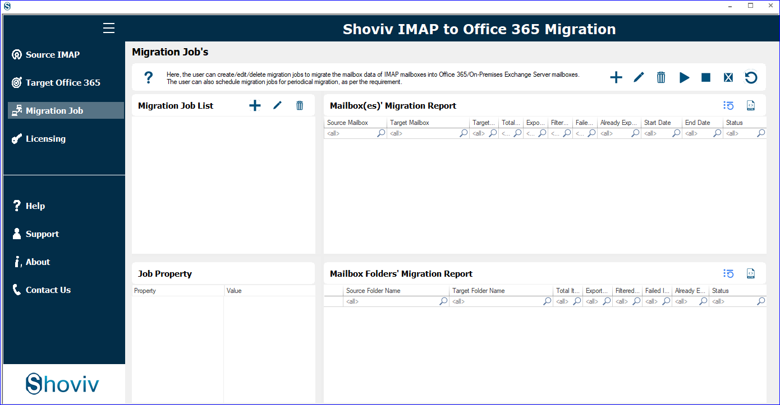The height and width of the screenshot is (405, 780).
Task: Export Mailbox(es)' Migration Report to HTML
Action: point(751,105)
